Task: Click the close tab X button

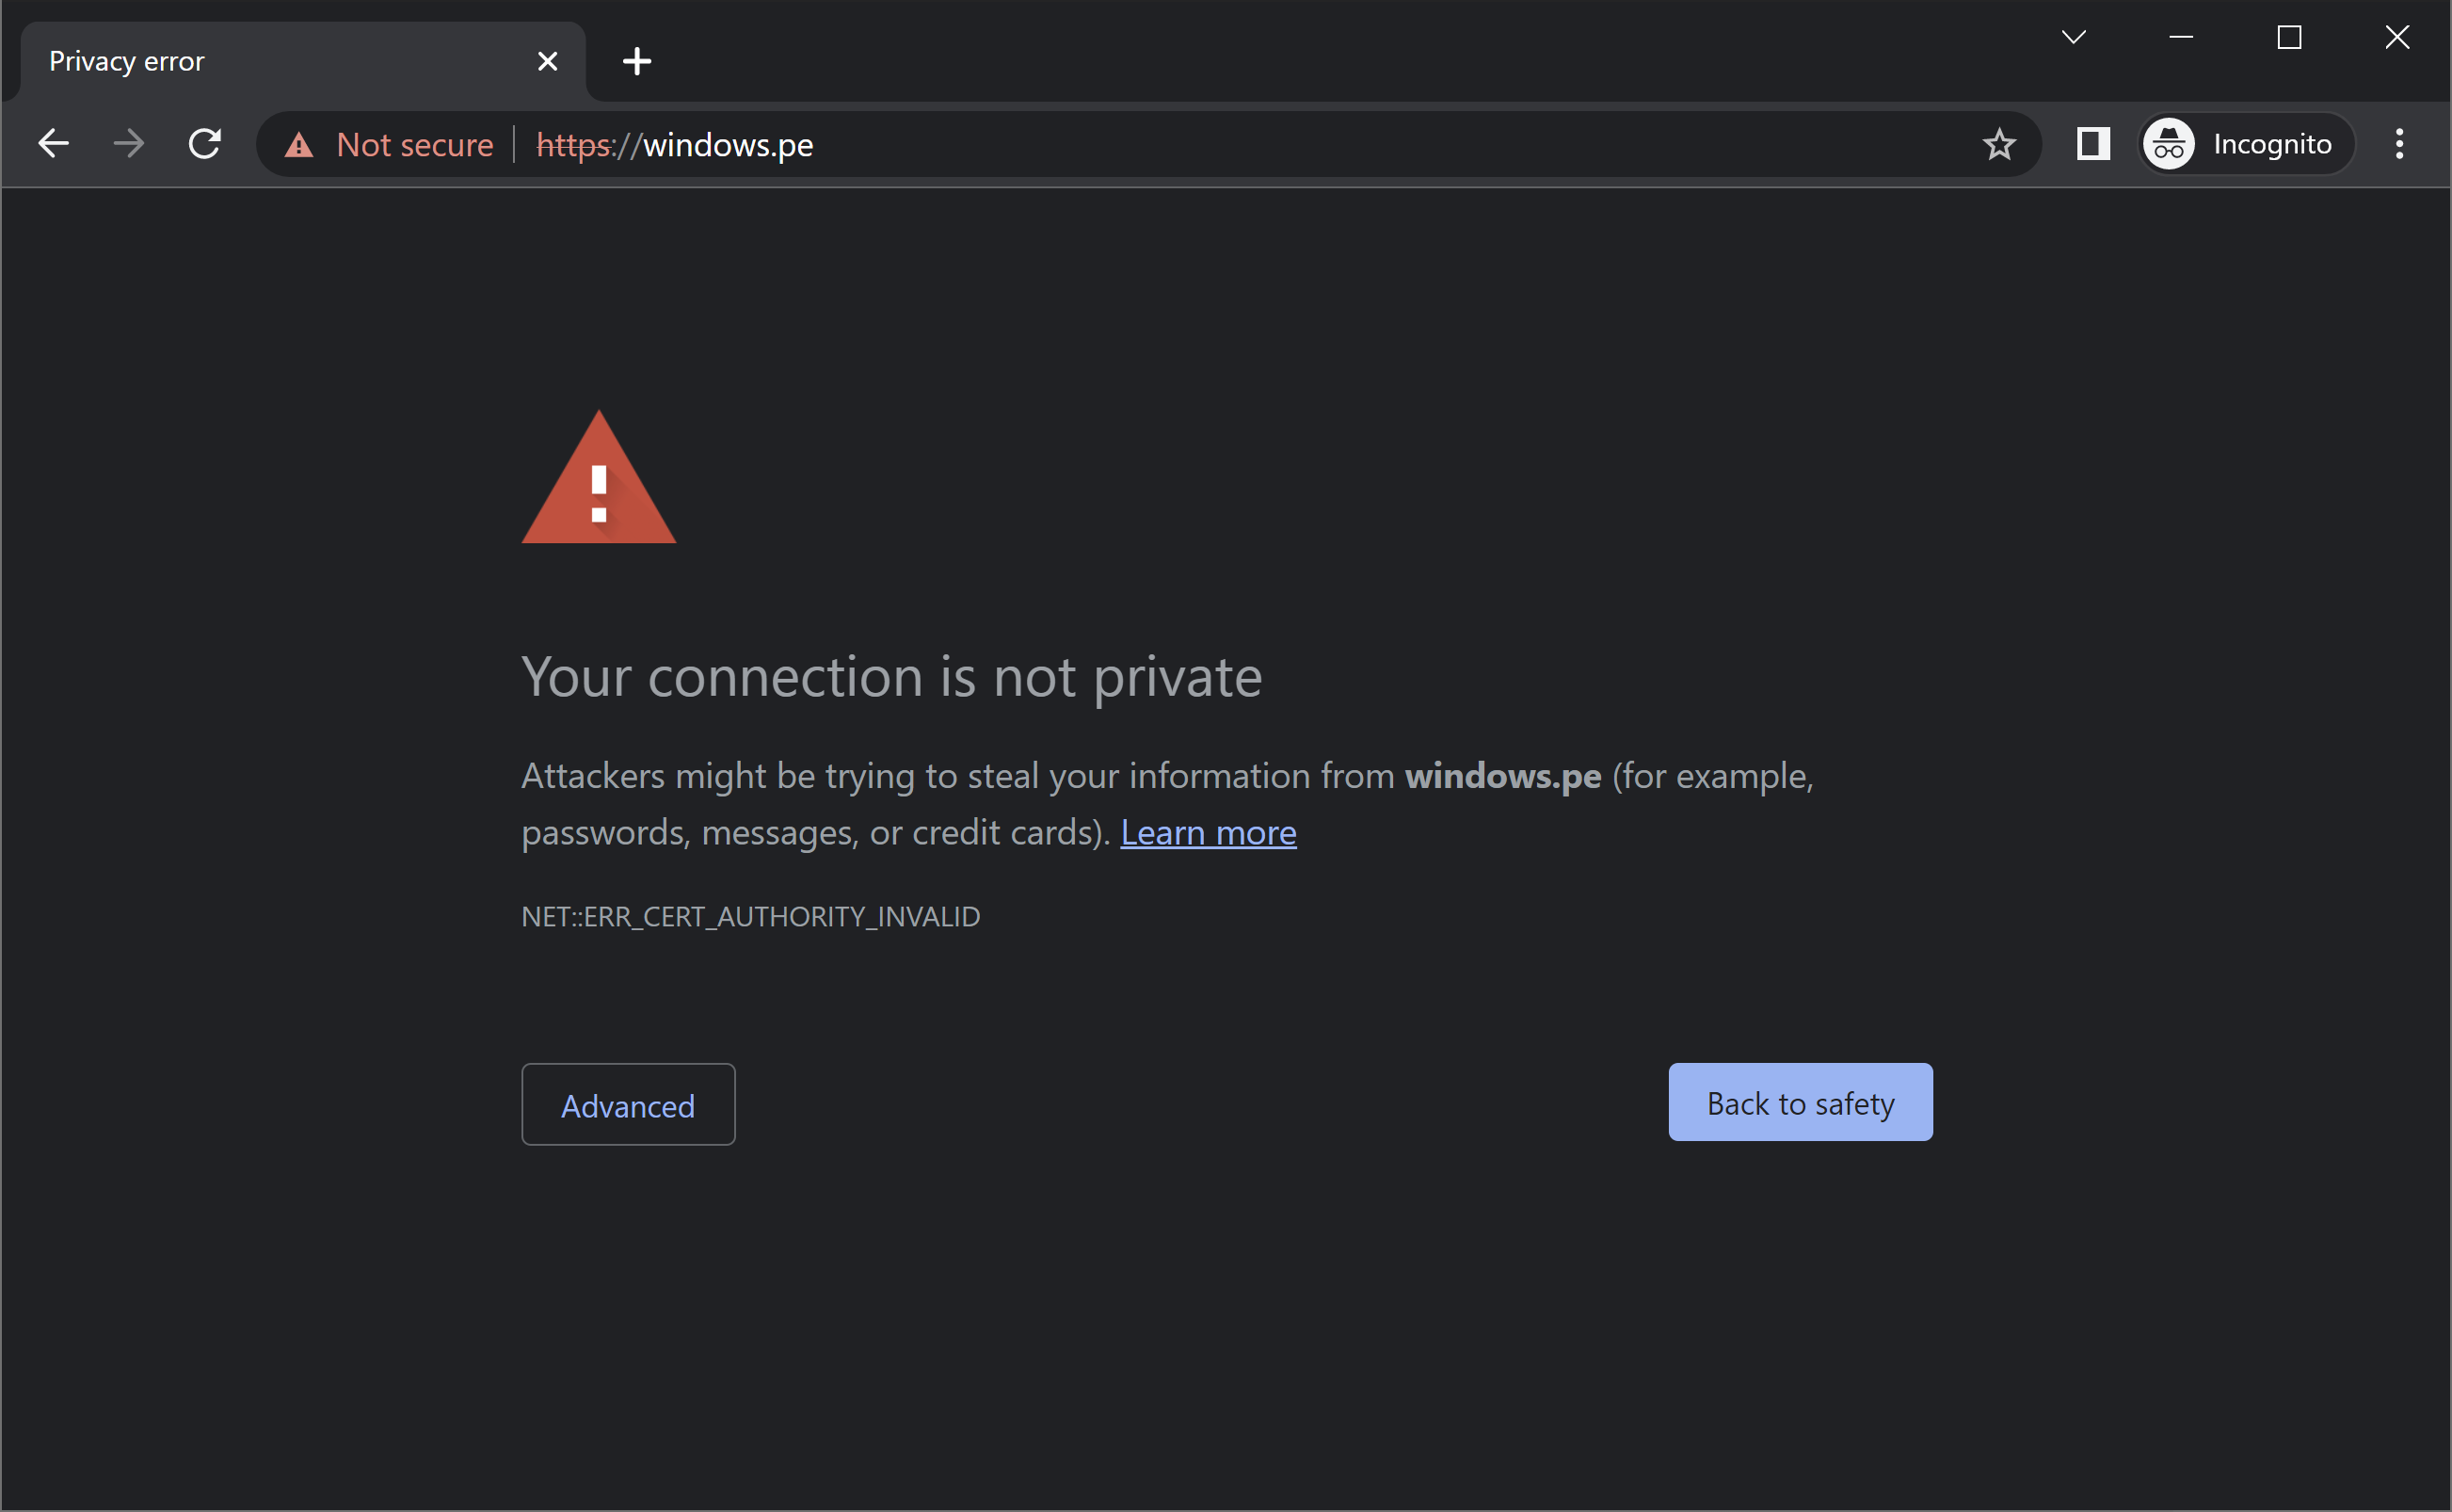Action: 547,59
